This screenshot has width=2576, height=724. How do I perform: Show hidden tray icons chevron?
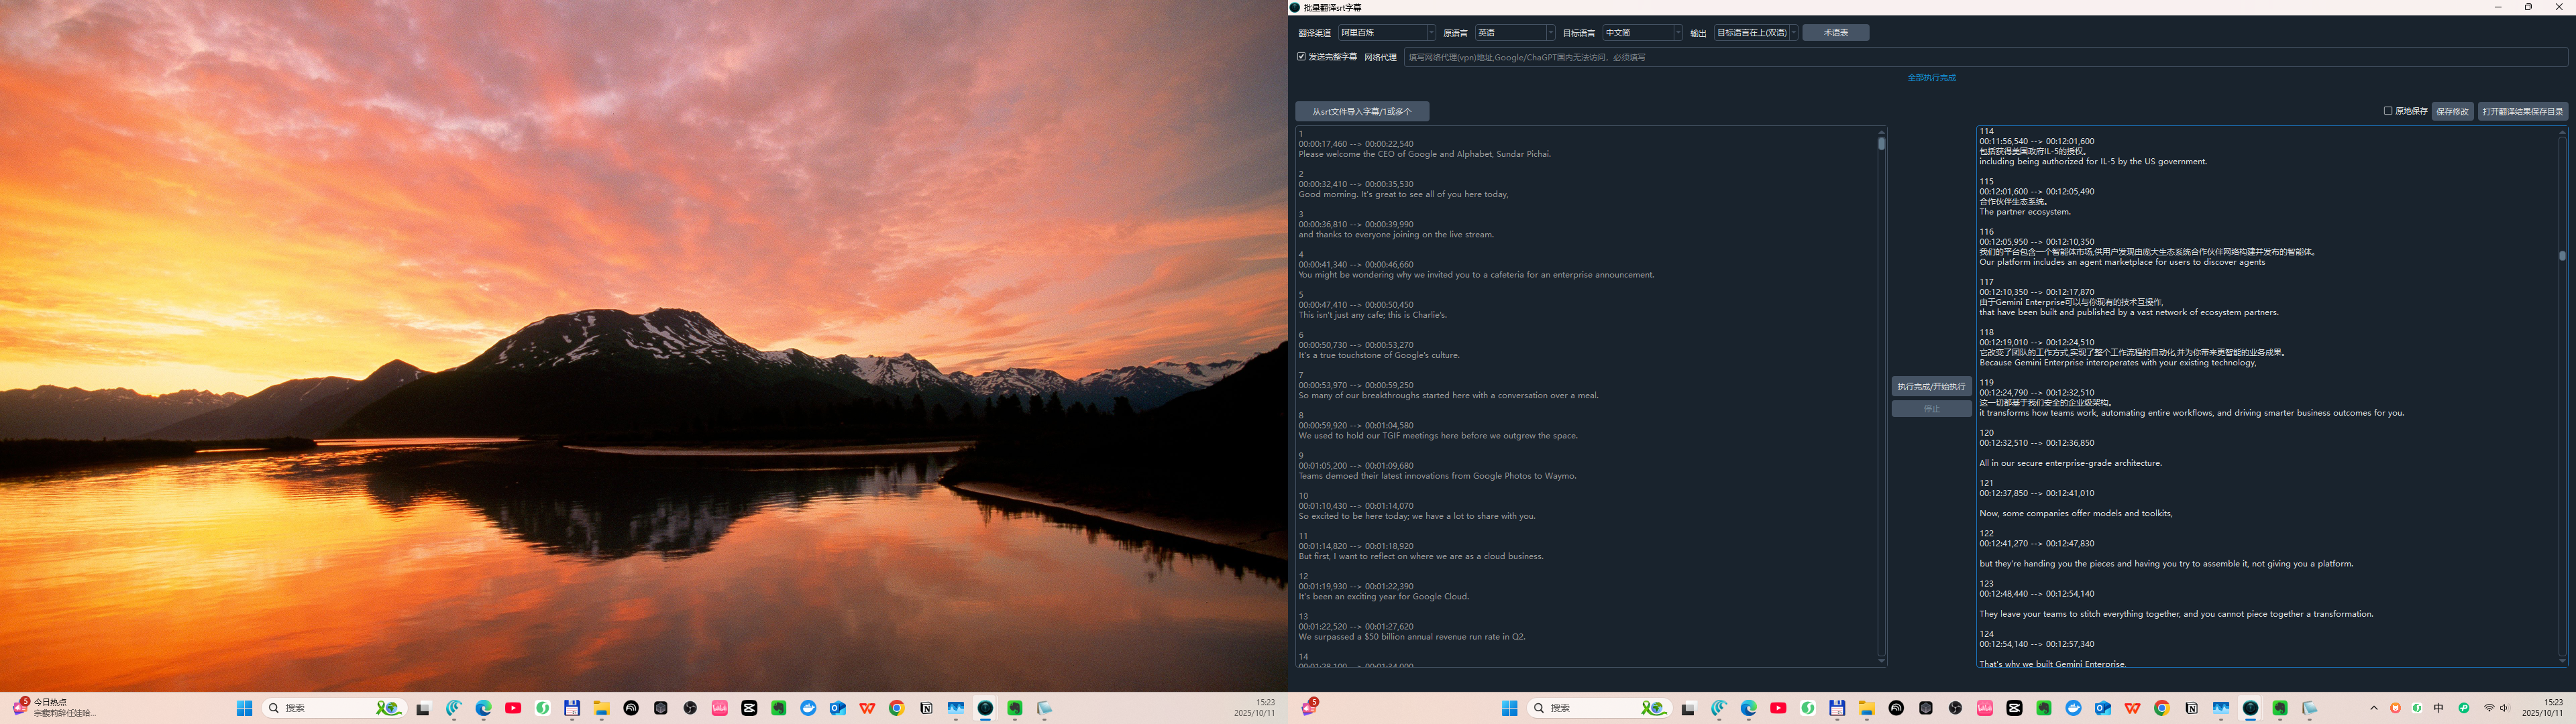click(x=2373, y=708)
